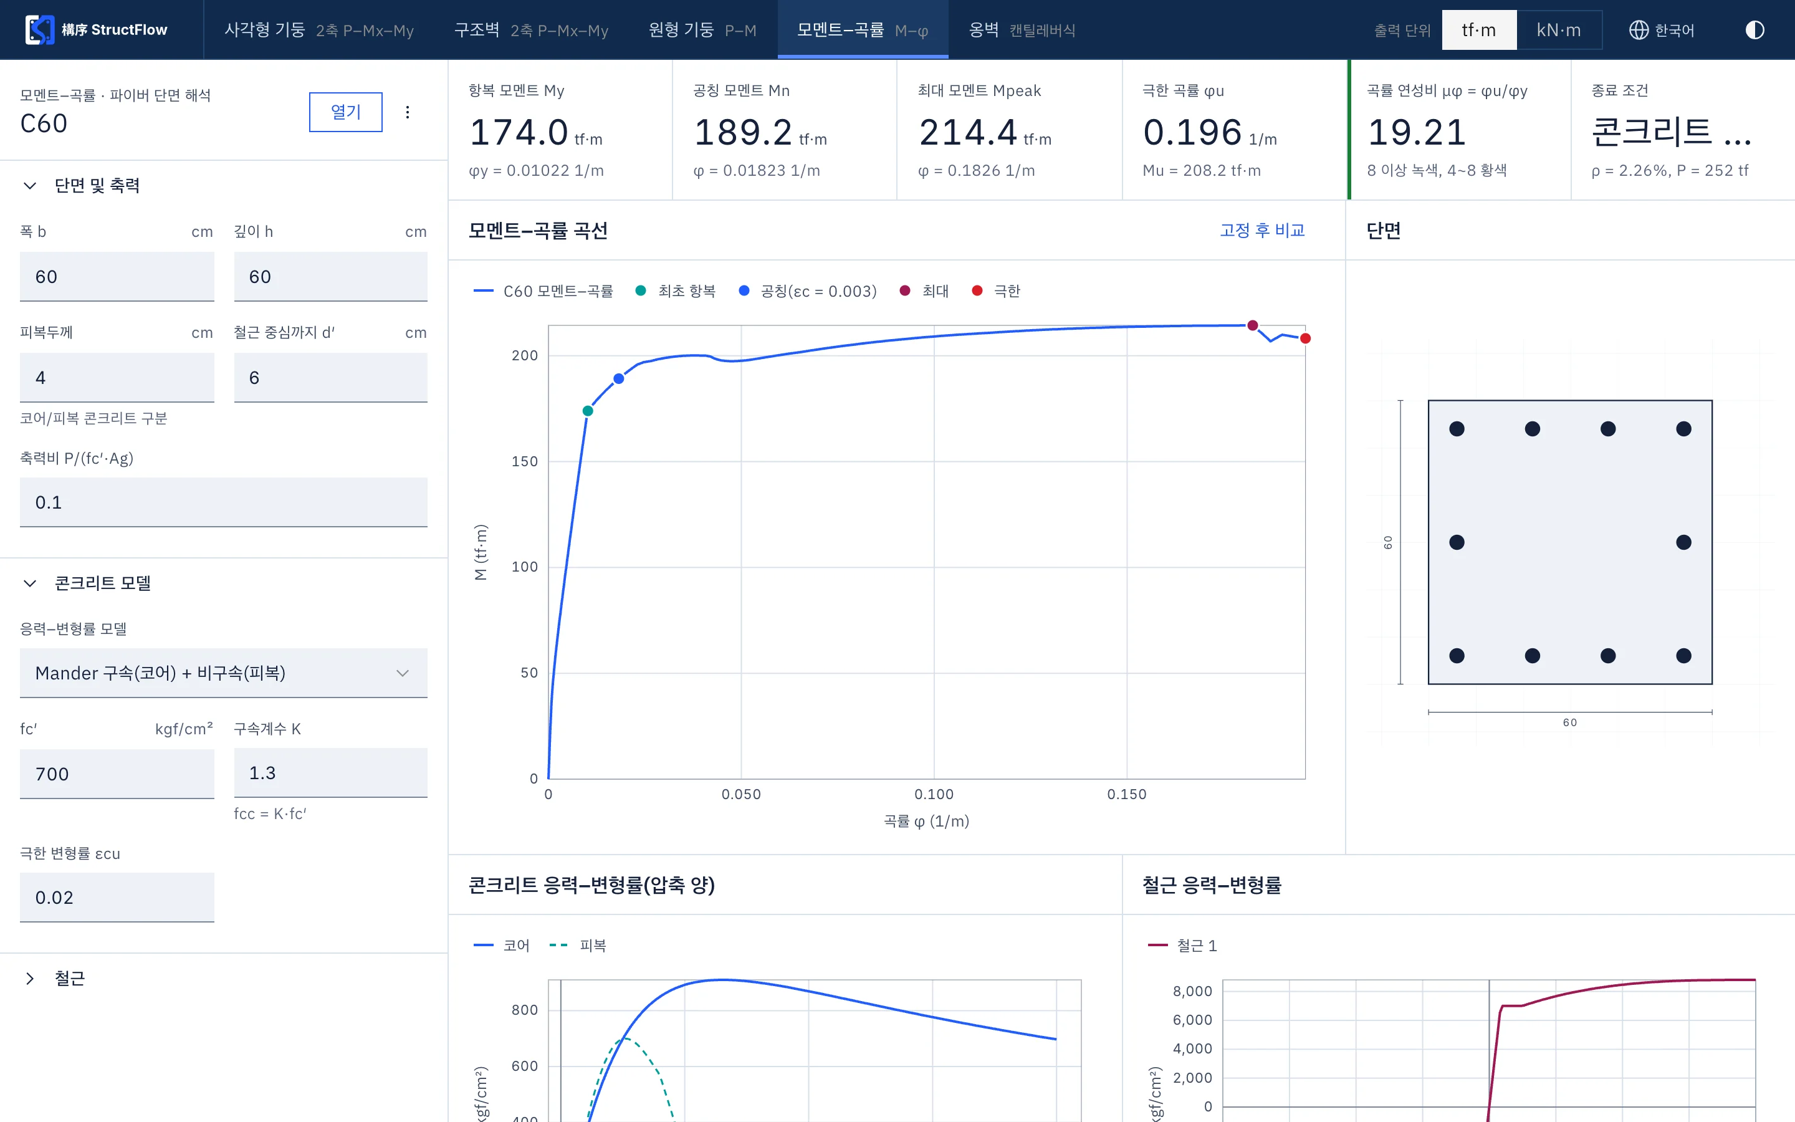Click the red ultimate point on curve
Screen dimensions: 1795x1122
tap(1306, 338)
